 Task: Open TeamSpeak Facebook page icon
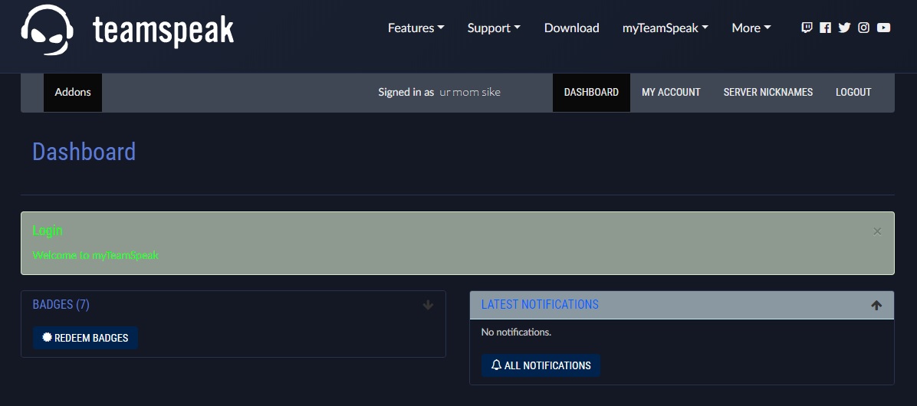[825, 28]
